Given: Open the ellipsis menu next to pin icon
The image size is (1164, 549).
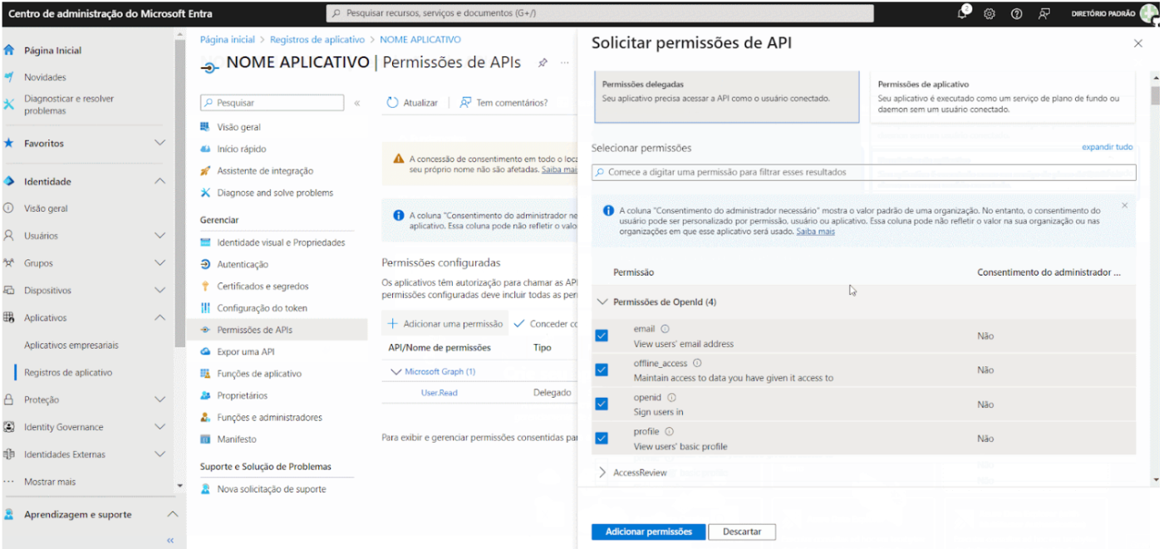Looking at the screenshot, I should [565, 62].
